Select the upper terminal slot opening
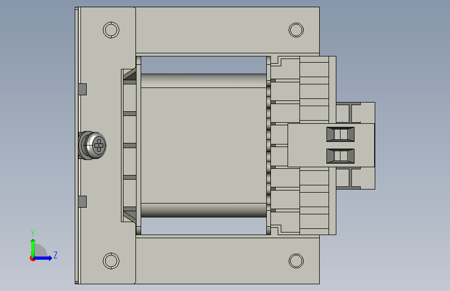The width and height of the screenshot is (450, 291). point(340,134)
